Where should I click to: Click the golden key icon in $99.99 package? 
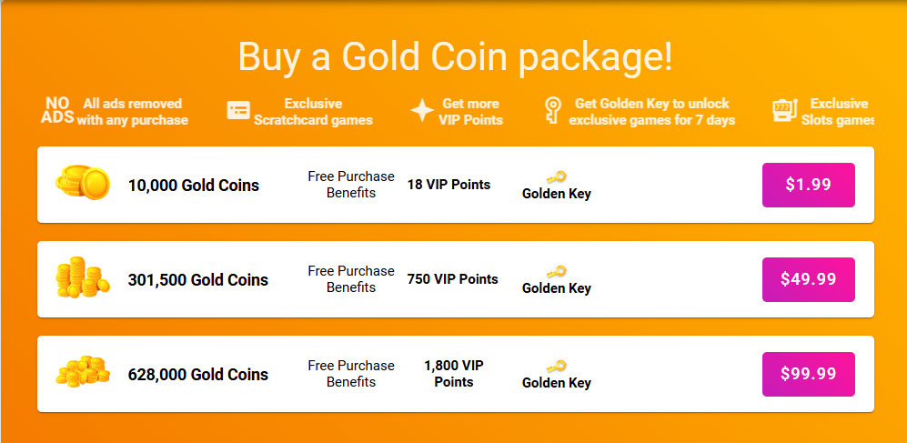pyautogui.click(x=556, y=366)
